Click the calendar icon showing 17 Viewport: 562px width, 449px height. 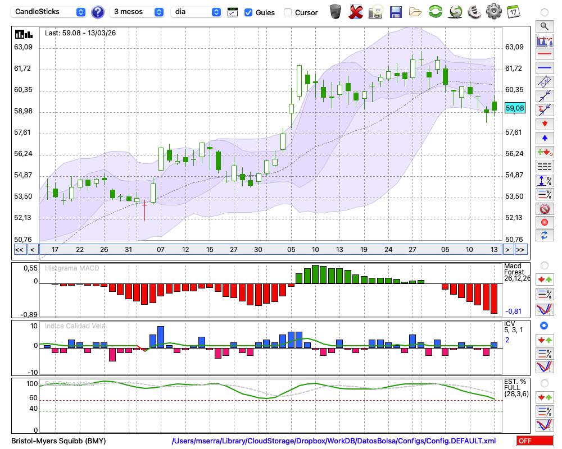[513, 12]
